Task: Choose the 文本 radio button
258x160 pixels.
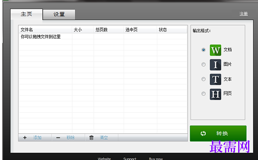Action: click(204, 79)
